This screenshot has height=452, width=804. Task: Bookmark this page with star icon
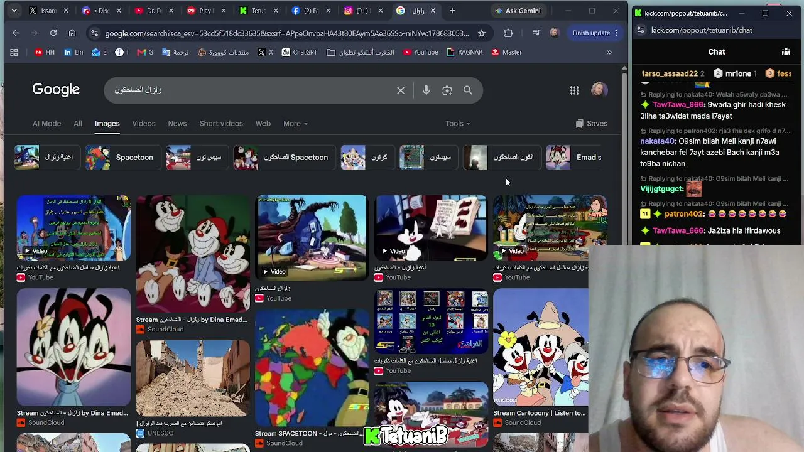click(x=482, y=33)
